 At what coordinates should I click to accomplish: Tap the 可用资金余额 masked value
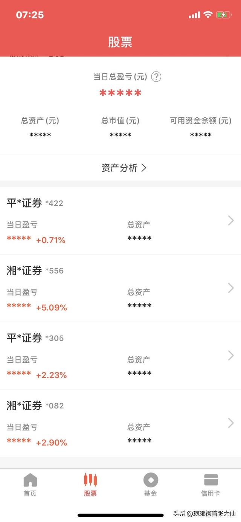[x=201, y=135]
